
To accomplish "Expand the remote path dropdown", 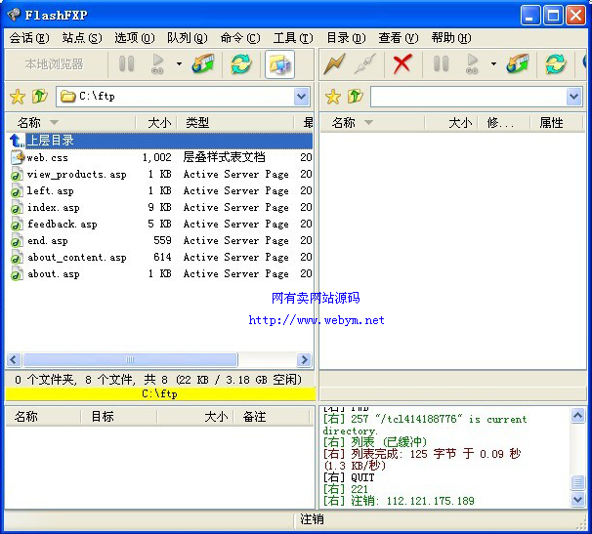I will pyautogui.click(x=573, y=97).
